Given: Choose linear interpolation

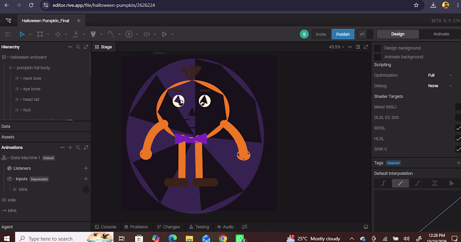Looking at the screenshot, I should [400, 183].
